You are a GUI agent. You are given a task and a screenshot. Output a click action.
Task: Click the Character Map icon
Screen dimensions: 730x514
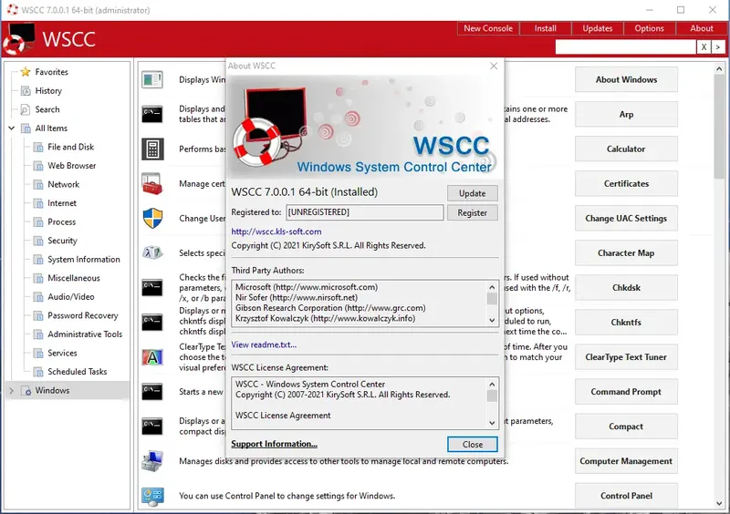[x=152, y=252]
